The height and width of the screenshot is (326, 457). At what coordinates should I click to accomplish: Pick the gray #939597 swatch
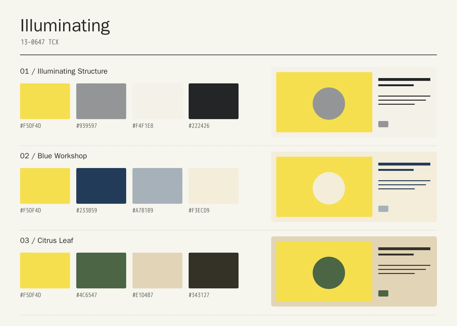(x=101, y=101)
